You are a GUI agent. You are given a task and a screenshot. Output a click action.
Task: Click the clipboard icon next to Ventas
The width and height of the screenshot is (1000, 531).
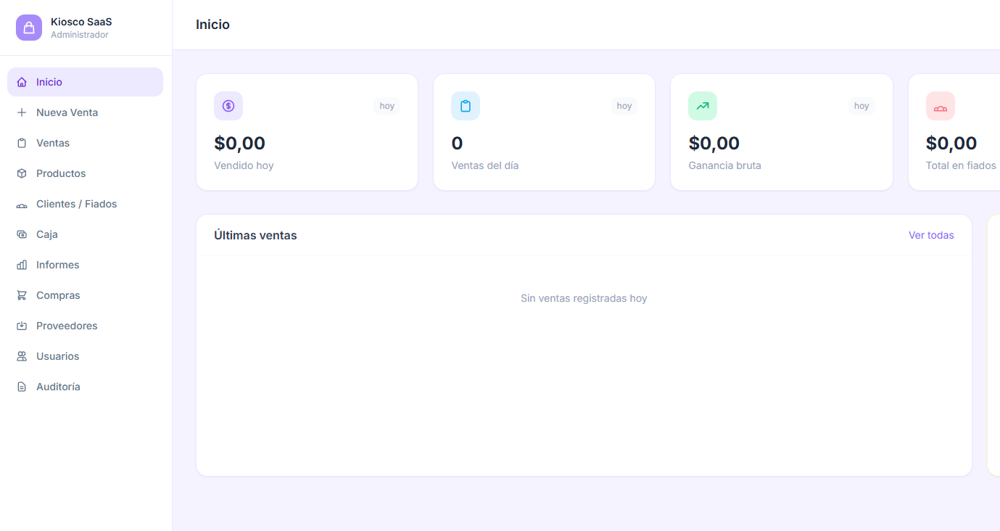(x=22, y=143)
